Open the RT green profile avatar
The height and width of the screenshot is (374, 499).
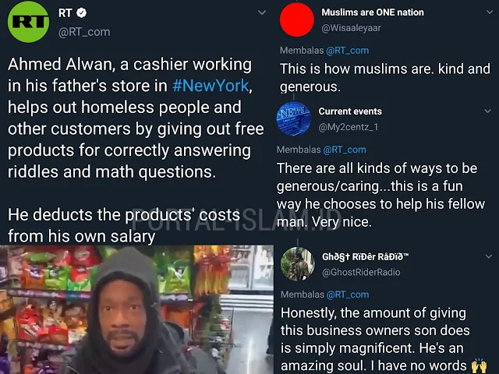(28, 22)
